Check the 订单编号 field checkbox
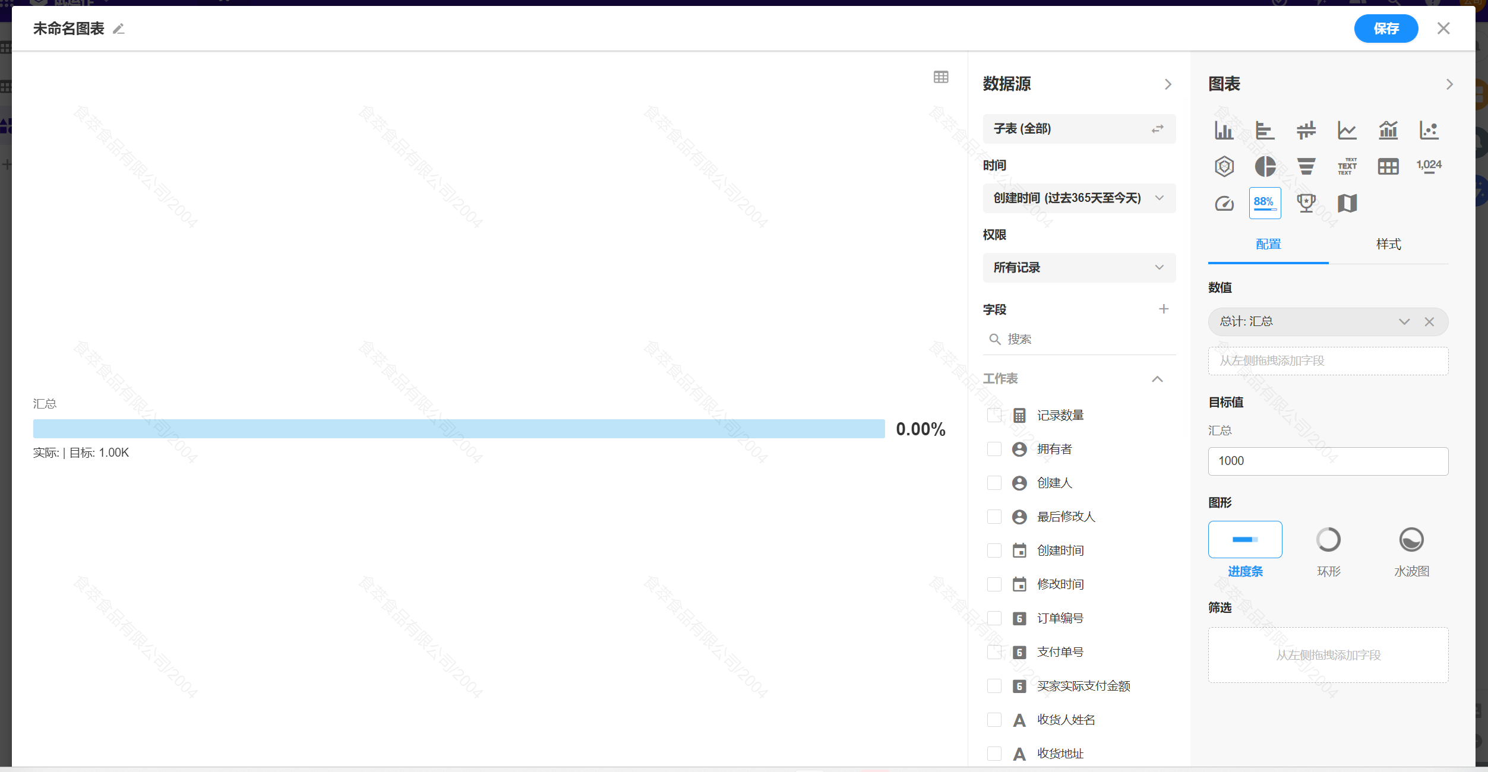Screen dimensions: 1488x772 tap(994, 618)
